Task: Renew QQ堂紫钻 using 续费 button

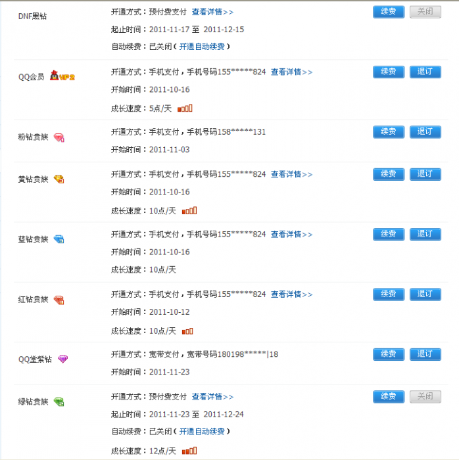Action: 389,354
